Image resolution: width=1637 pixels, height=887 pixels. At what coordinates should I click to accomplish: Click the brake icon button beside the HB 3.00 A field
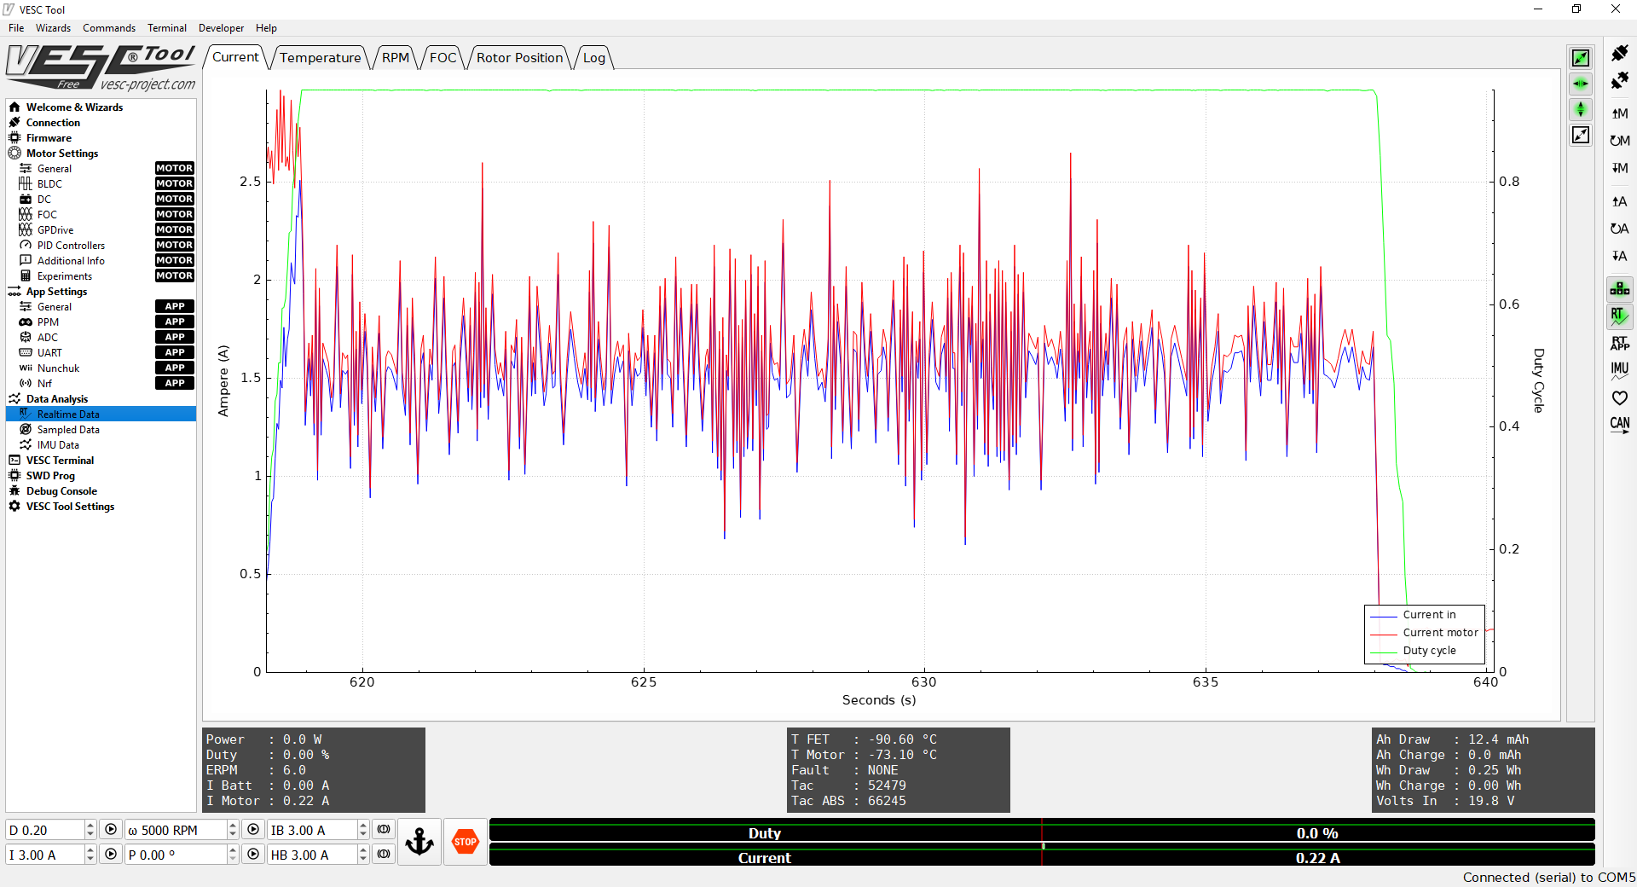tap(384, 854)
